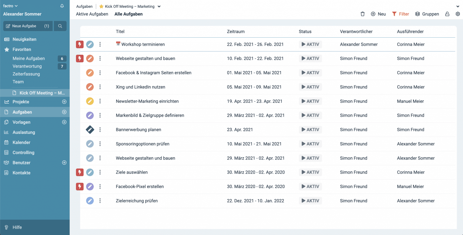Toggle the Filter option
Image resolution: width=463 pixels, height=235 pixels.
pos(400,14)
